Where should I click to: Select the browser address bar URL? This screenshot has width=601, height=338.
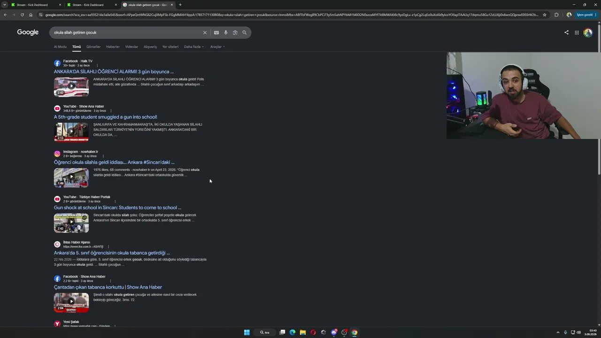click(291, 15)
